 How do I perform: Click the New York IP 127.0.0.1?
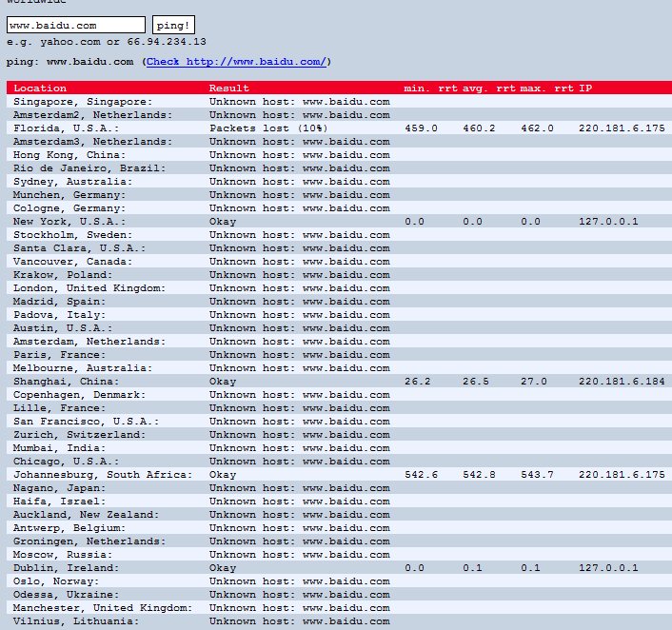[608, 222]
